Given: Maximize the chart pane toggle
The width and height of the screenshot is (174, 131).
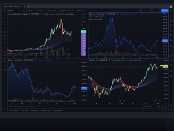Looking at the screenshot, I should (x=166, y=107).
